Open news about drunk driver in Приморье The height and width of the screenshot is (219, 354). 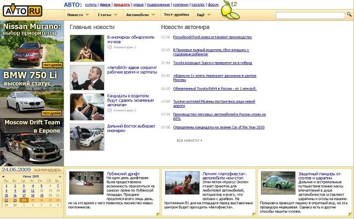211,52
